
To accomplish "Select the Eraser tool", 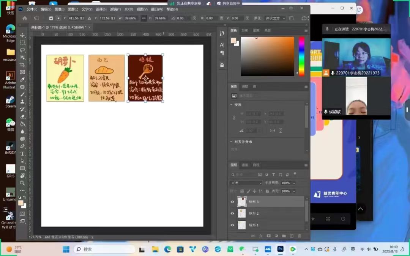I will coord(22,116).
